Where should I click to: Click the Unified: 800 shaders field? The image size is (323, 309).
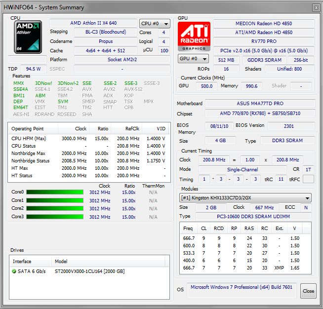289,69
